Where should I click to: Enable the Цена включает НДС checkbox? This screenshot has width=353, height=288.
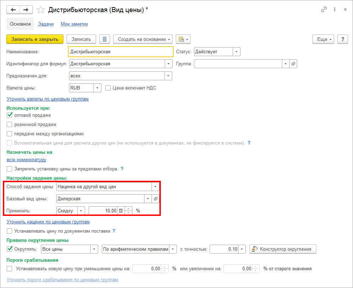pyautogui.click(x=108, y=88)
